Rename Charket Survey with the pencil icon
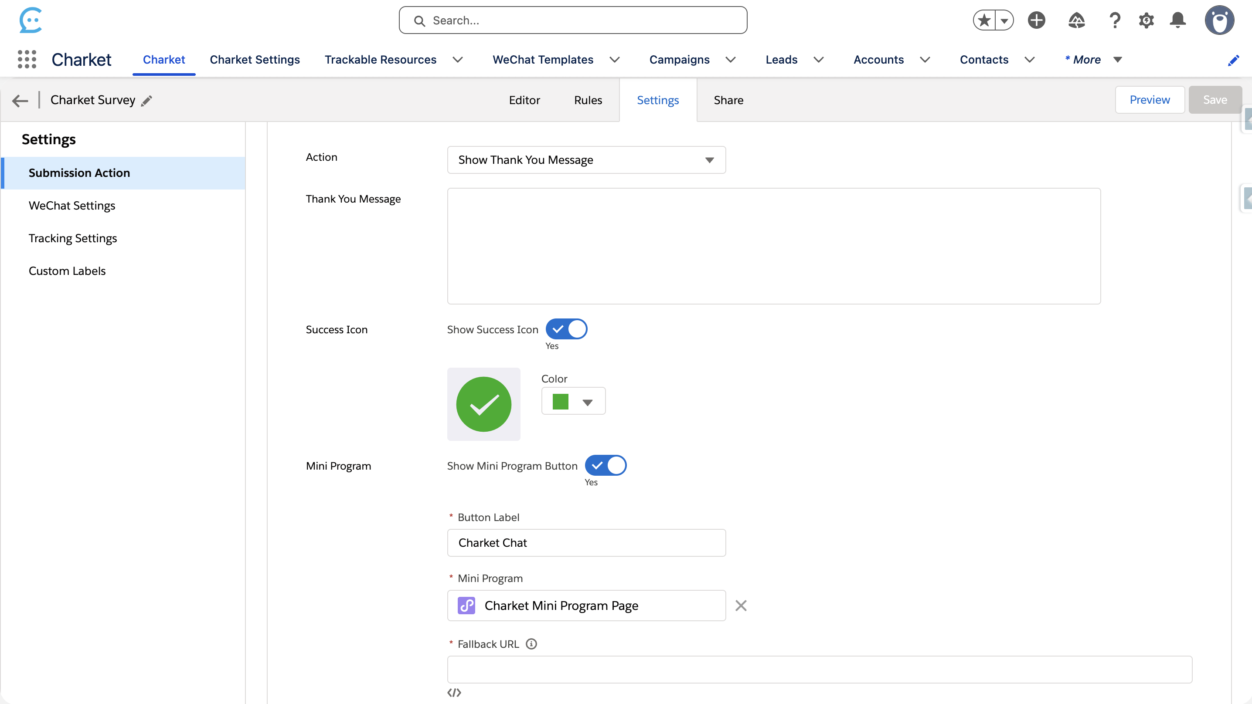 147,101
